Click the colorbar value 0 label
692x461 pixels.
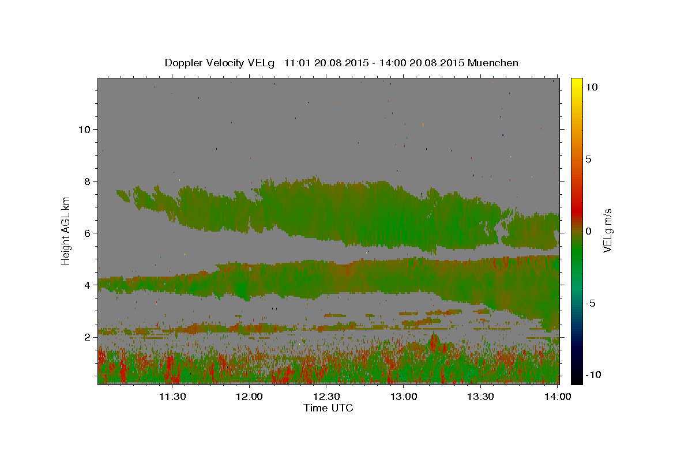click(589, 231)
